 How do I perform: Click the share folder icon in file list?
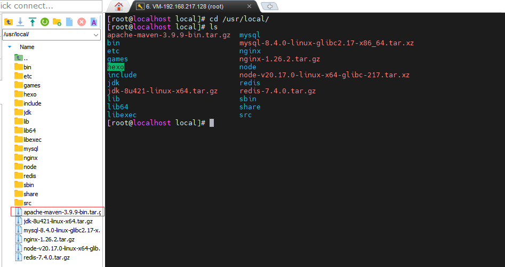pos(18,193)
